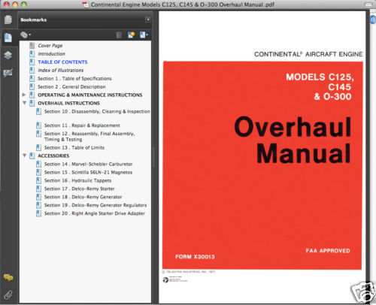Go to the Cover Page bookmark
This screenshot has width=376, height=305.
click(x=50, y=46)
